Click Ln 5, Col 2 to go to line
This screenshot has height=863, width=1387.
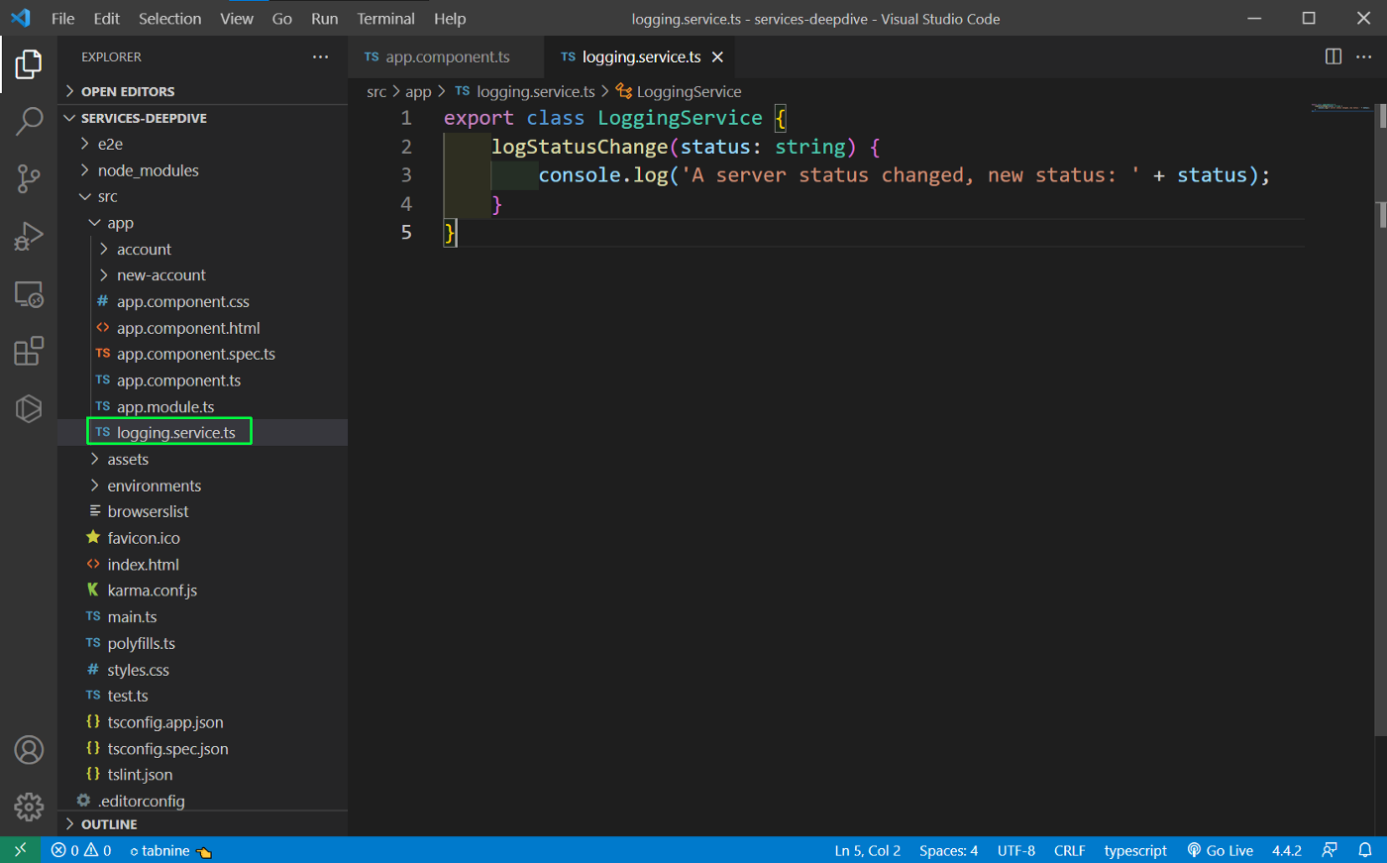(867, 850)
